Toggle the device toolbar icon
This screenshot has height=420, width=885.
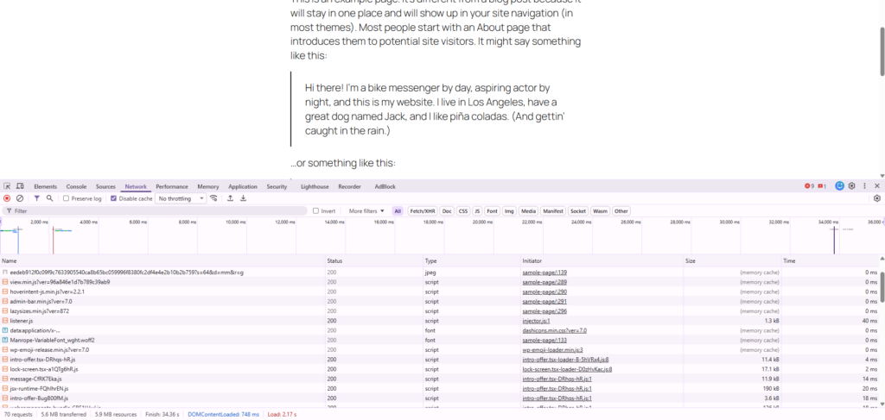(20, 186)
